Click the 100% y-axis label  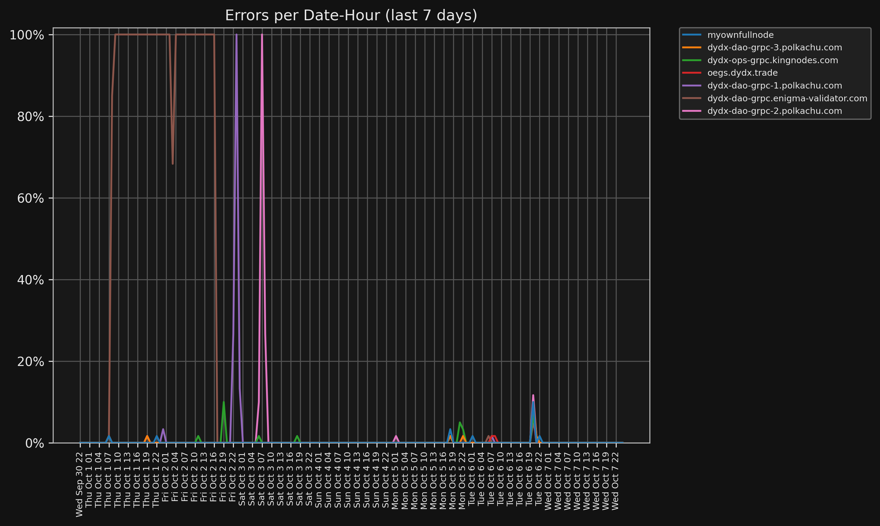coord(27,35)
